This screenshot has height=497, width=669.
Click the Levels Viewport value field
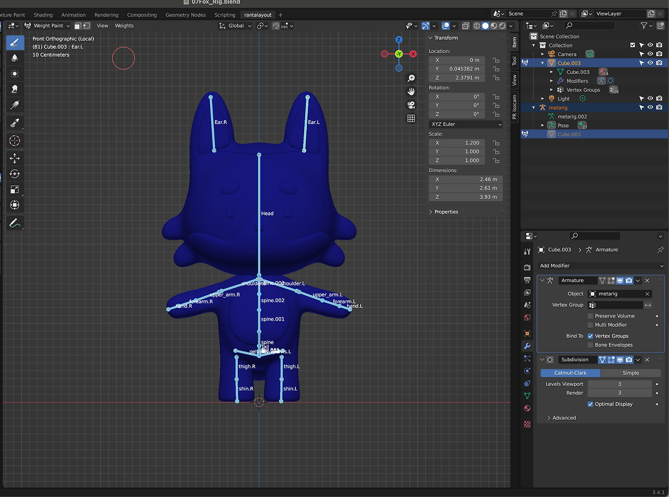pos(619,384)
